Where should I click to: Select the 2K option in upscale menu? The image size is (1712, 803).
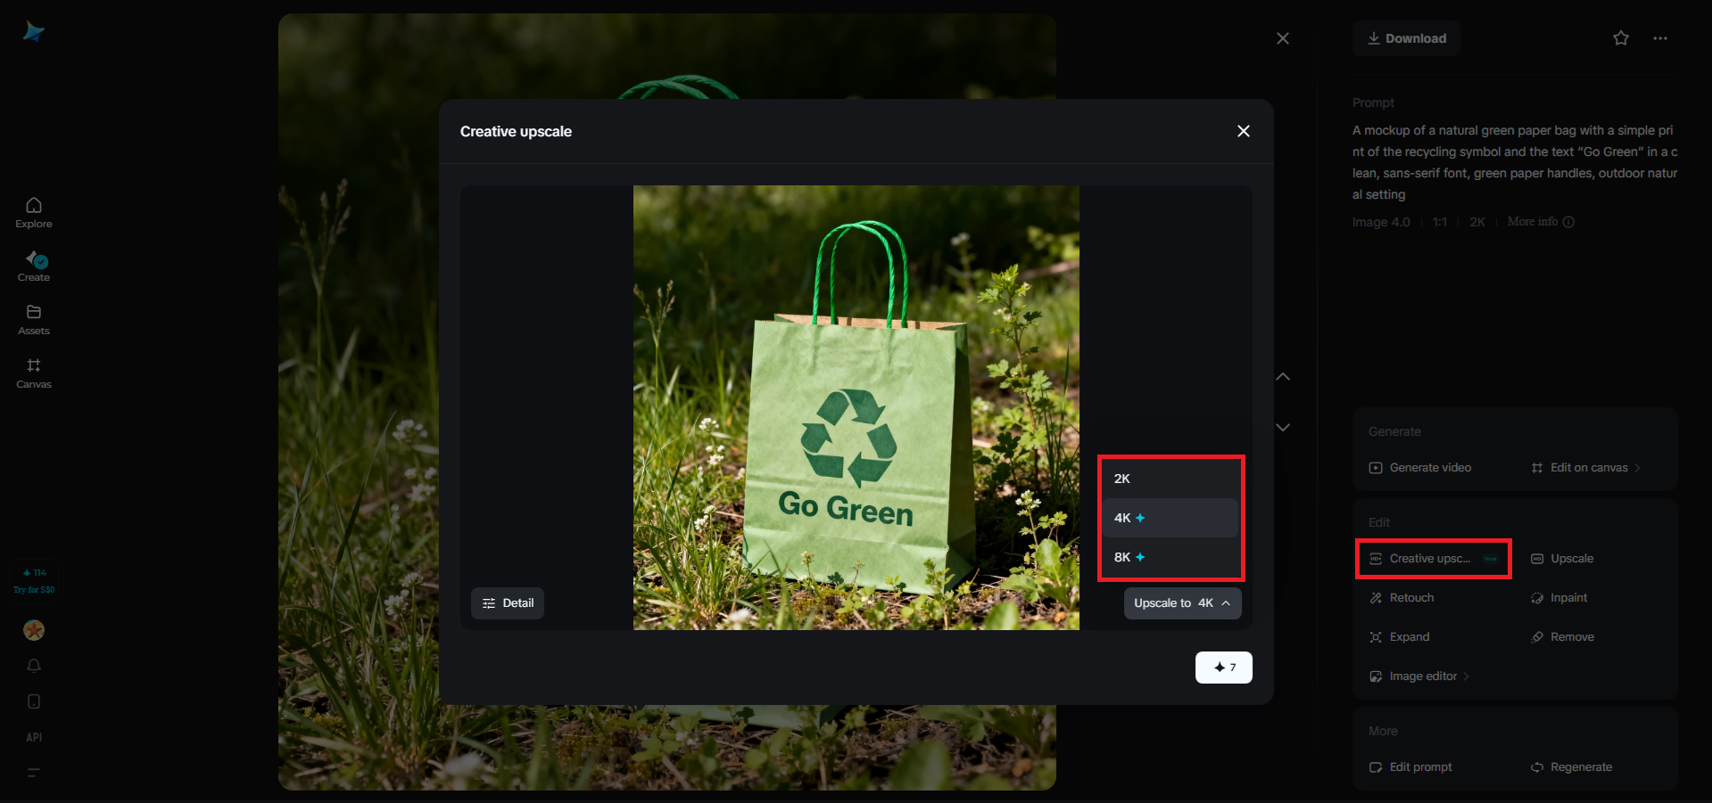[x=1170, y=479]
